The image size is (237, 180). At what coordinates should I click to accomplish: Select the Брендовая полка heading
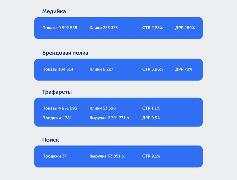[65, 53]
